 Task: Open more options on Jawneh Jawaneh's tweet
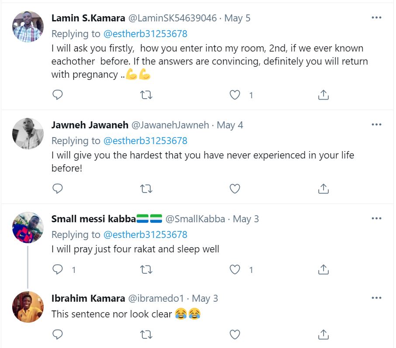[x=376, y=125]
